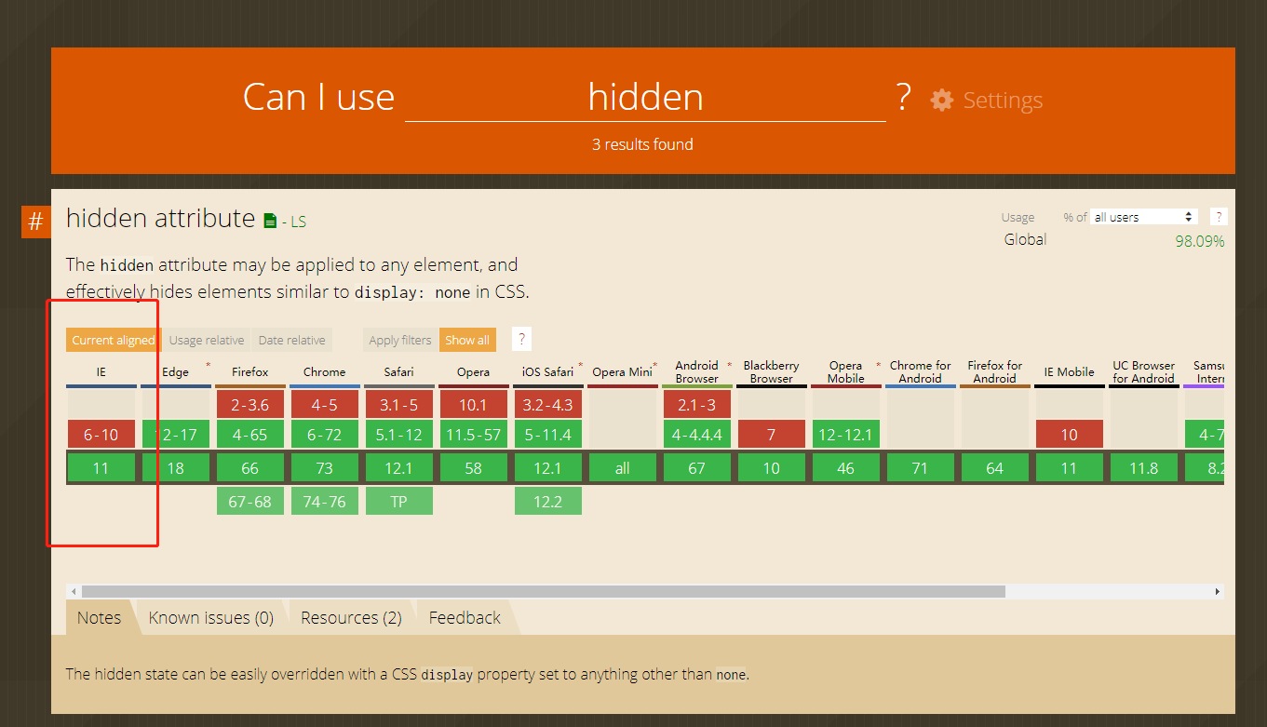Open the Known issues (0) tab

211,618
